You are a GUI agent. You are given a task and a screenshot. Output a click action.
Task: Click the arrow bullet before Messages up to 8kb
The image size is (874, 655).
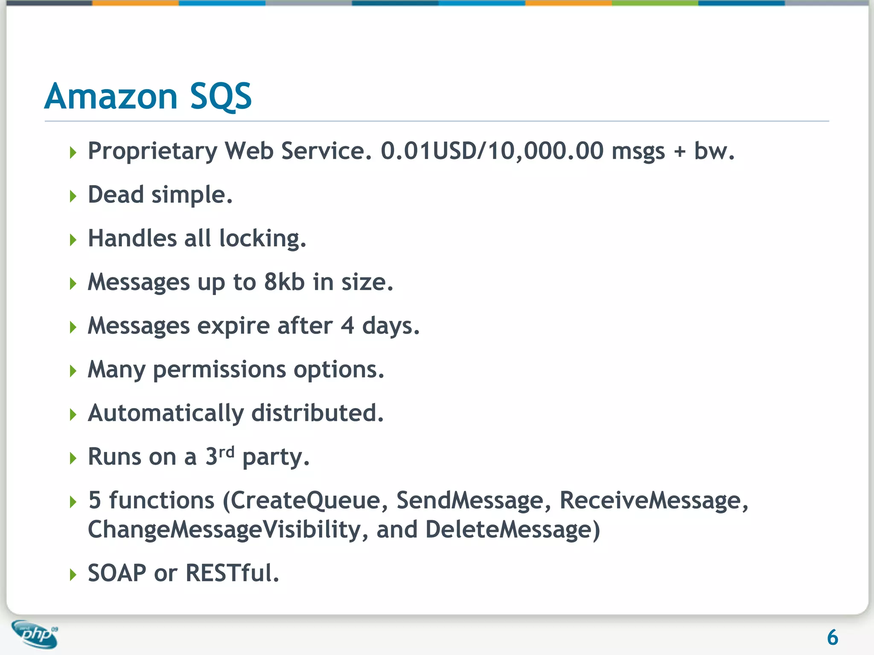73,284
